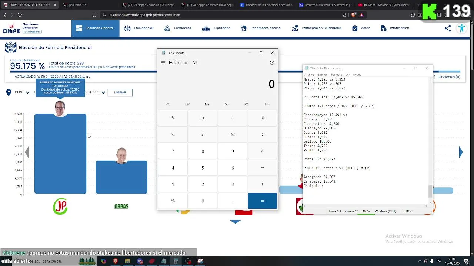This screenshot has height=266, width=474.
Task: Expand the DISTRITO dropdown
Action: 95,92
